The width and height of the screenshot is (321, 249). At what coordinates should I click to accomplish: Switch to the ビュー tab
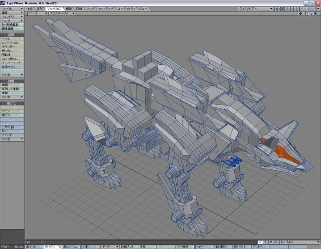click(x=143, y=9)
